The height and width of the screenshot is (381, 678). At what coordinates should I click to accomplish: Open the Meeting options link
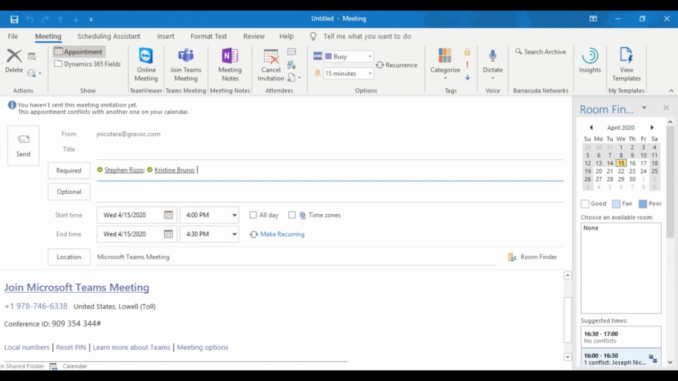(202, 347)
